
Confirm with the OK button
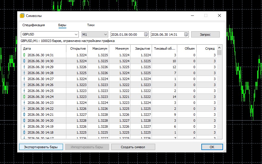[212, 147]
